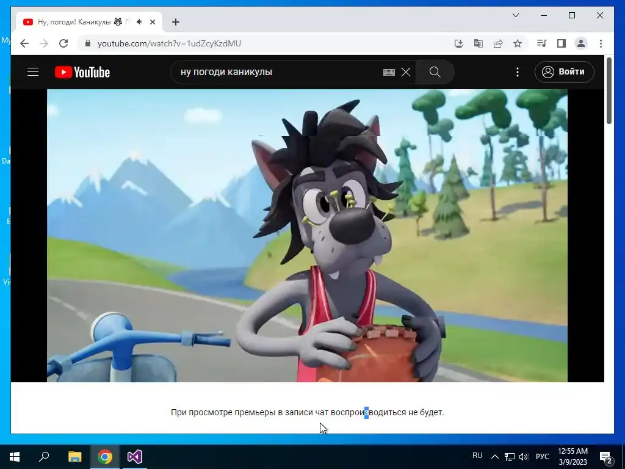Reload the YouTube page
625x469 pixels.
[63, 43]
